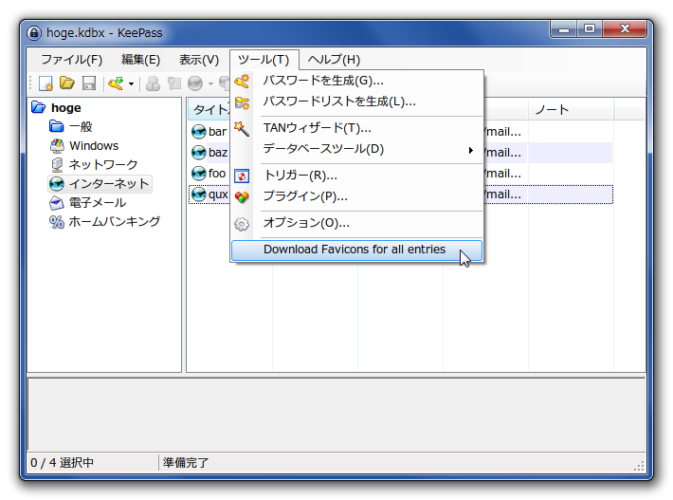Open the 表示(V) menu
This screenshot has width=673, height=500.
coord(199,59)
